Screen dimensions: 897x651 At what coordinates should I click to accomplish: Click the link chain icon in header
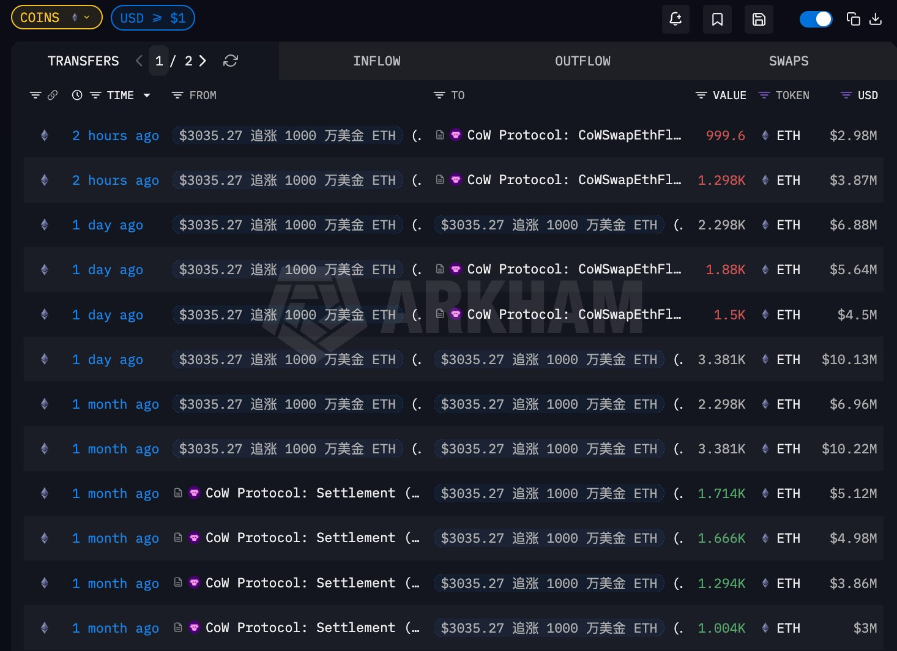tap(53, 95)
